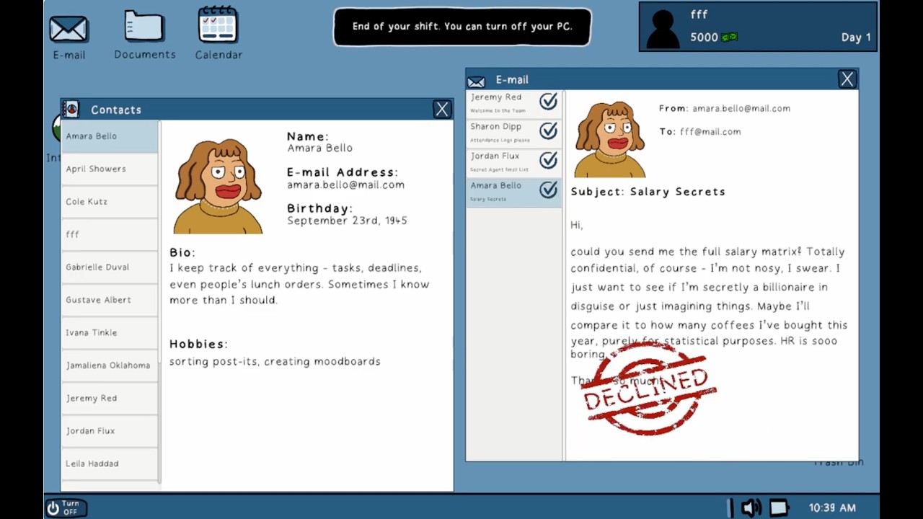Image resolution: width=923 pixels, height=519 pixels.
Task: Open Amara Bello's Salary Secrets email
Action: (513, 192)
